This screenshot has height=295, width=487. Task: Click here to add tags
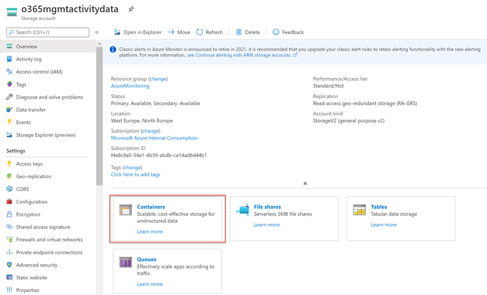(x=136, y=175)
